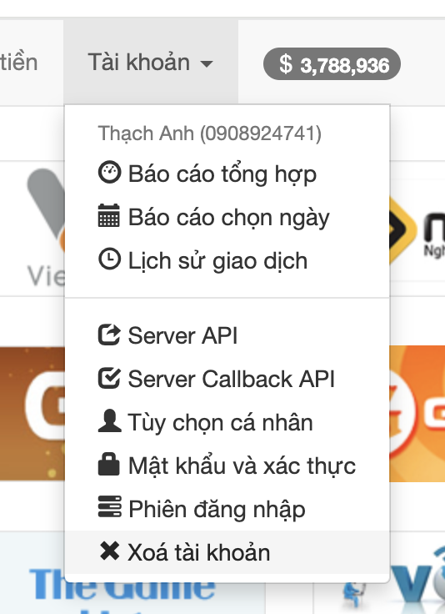
Task: Open Báo cáo tổng hợp report
Action: (227, 174)
